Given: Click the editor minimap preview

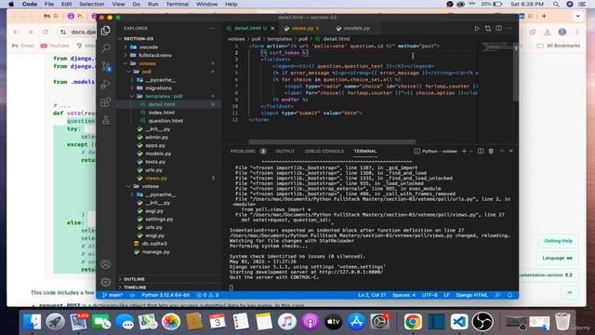Looking at the screenshot, I should (496, 47).
